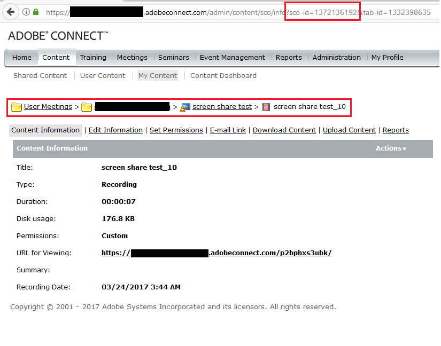Open the Actions dropdown

[391, 148]
